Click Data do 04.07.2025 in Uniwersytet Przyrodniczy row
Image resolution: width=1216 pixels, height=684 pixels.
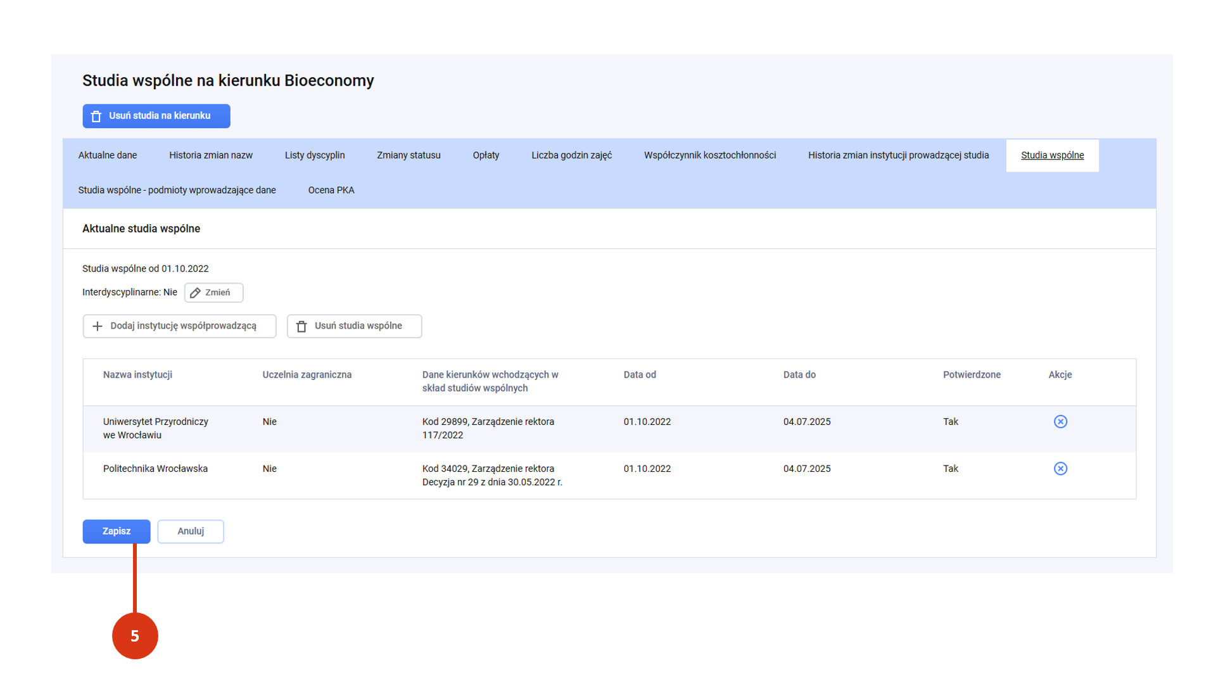pos(807,422)
